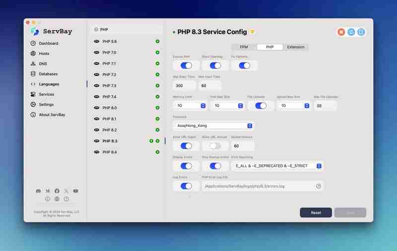Open the Upload Max Size dropdown

pos(294,106)
